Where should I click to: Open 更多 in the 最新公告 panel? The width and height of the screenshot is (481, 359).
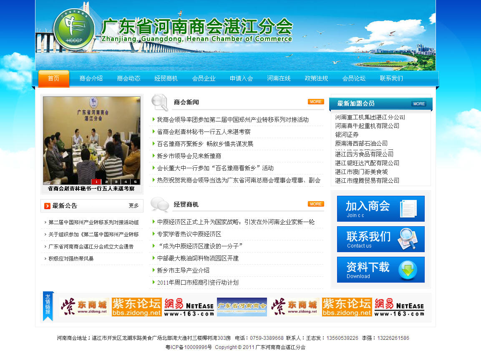[x=133, y=206]
